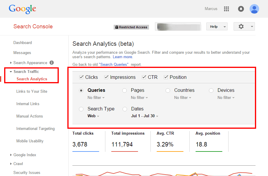The image size is (268, 176).
Task: Open International Targeting in the sidebar
Action: pos(36,129)
